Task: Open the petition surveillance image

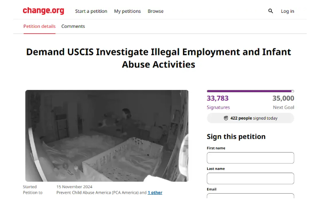Action: pos(107,136)
